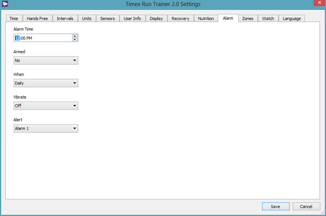Screen dimensions: 326x216
Task: Switch to the Zones tab
Action: click(248, 19)
